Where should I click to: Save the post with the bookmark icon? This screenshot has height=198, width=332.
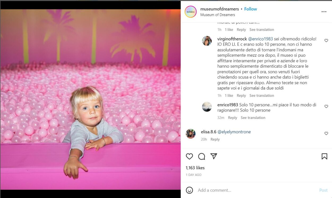click(x=324, y=156)
